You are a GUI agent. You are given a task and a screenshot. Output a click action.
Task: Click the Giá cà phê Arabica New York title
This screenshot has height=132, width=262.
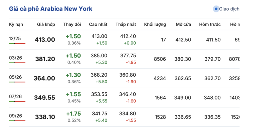pos(50,9)
